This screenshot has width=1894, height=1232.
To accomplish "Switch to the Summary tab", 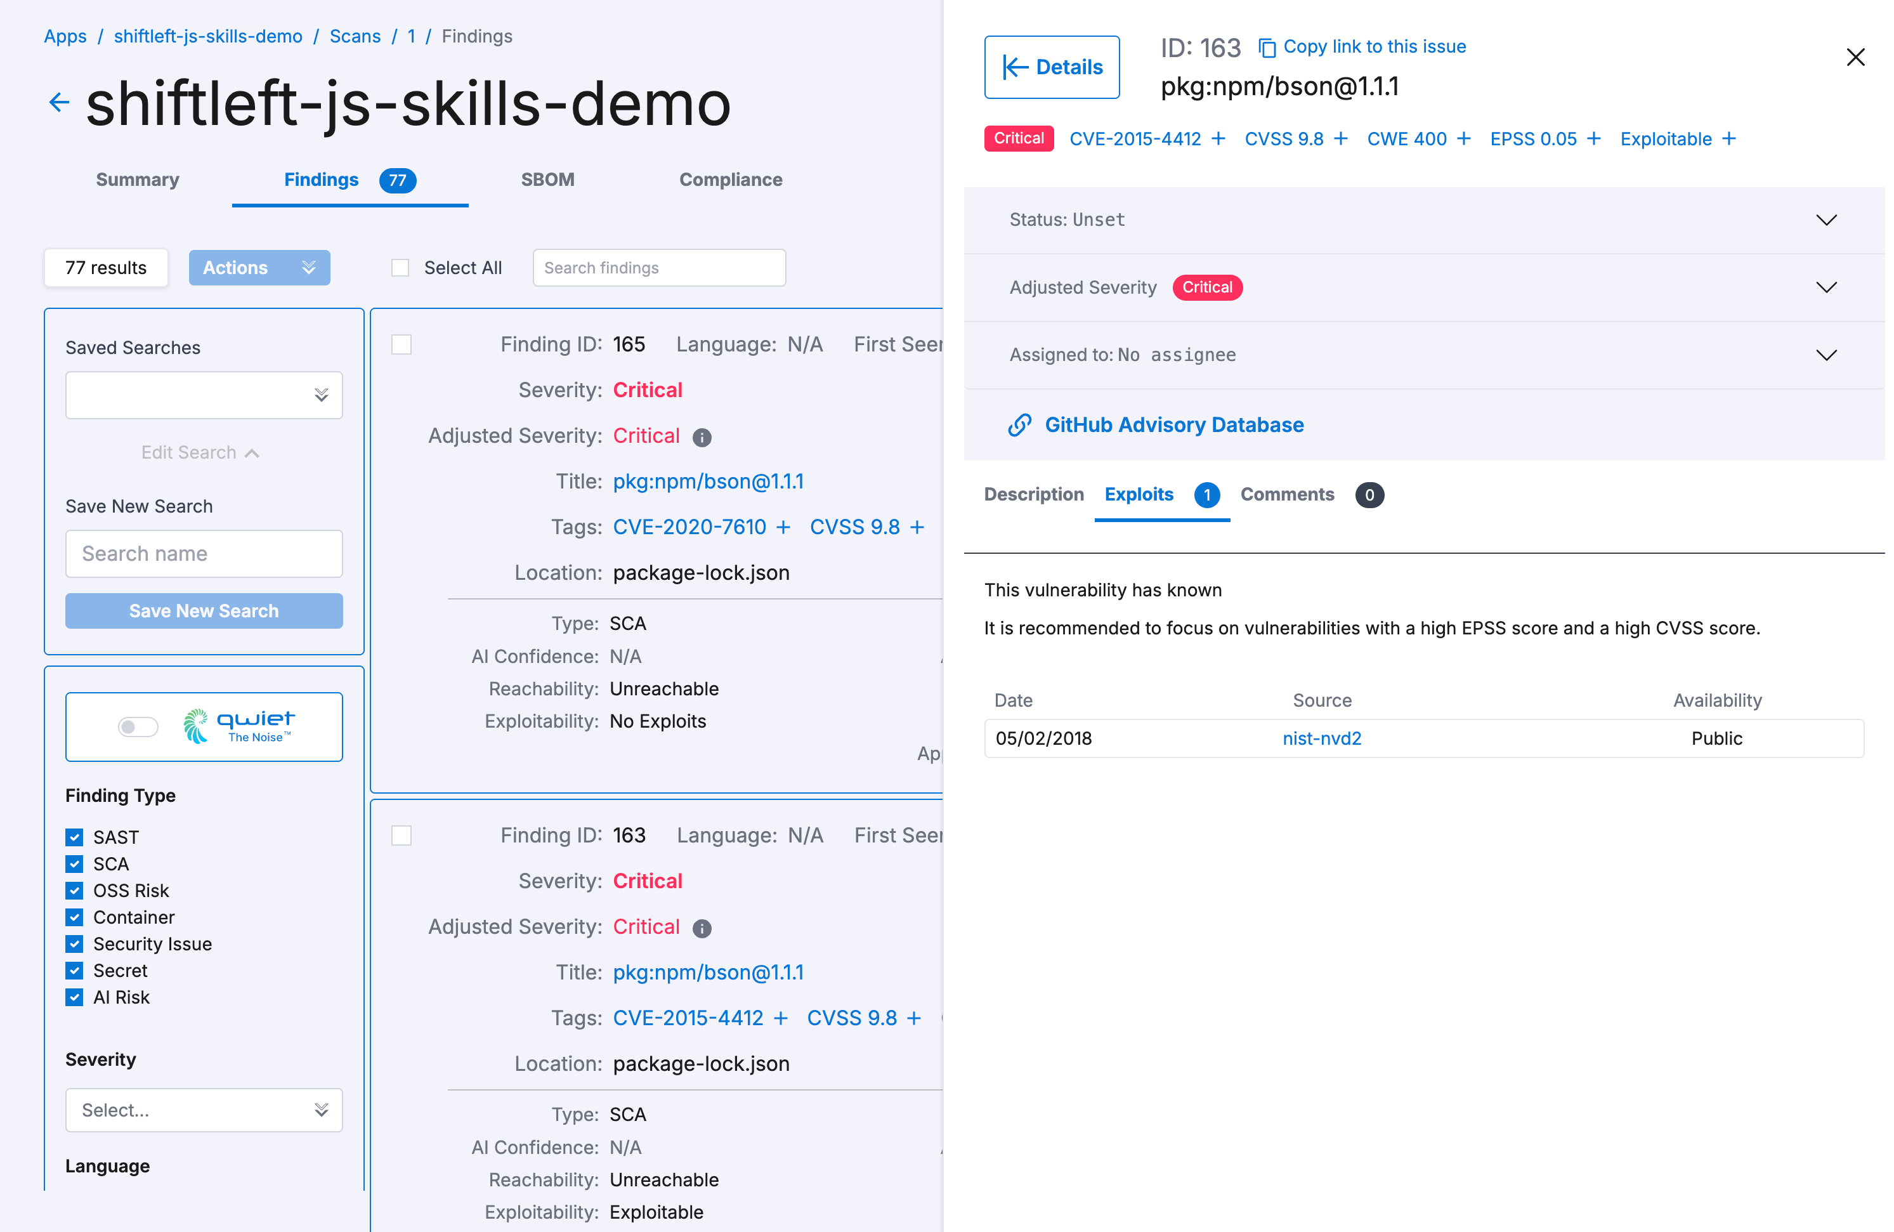I will (x=138, y=180).
